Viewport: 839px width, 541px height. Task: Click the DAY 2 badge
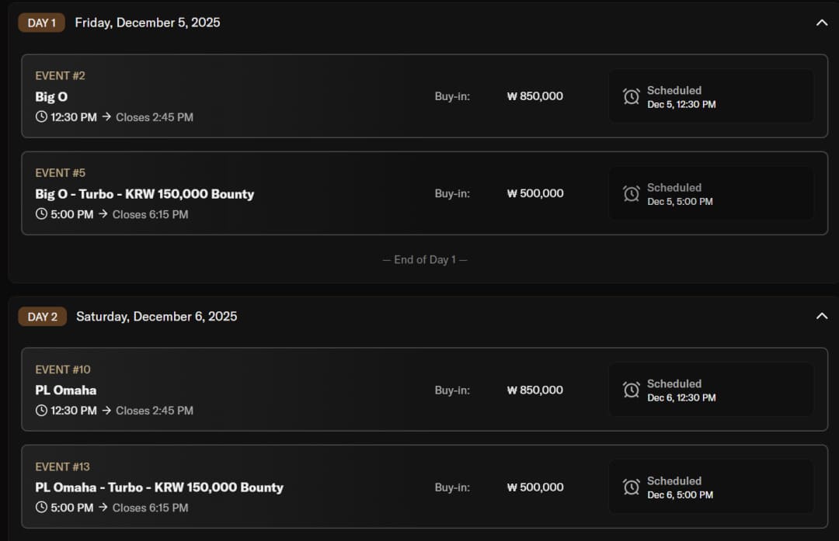click(43, 317)
